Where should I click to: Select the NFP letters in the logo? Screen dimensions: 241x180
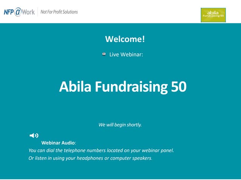tap(9, 12)
